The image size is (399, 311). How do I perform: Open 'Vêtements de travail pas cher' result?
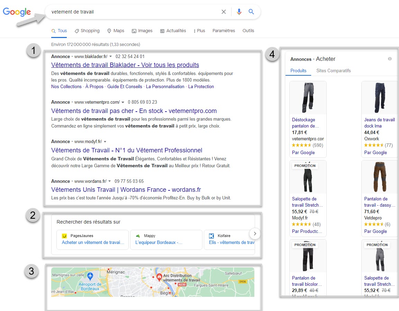click(134, 111)
